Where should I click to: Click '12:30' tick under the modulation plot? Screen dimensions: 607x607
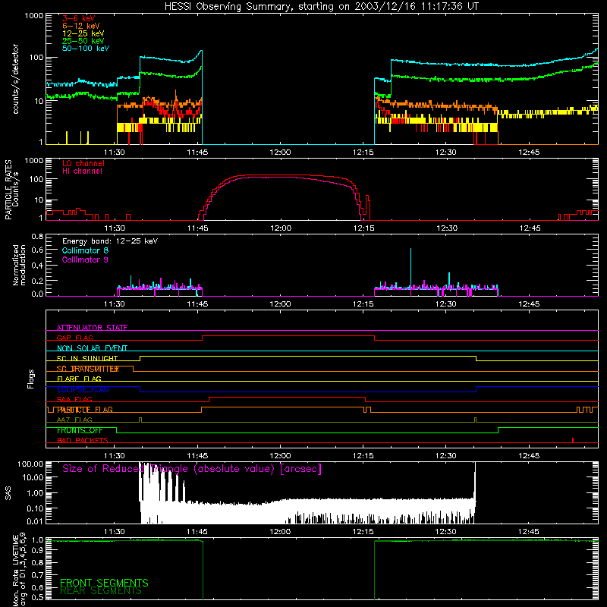point(445,304)
